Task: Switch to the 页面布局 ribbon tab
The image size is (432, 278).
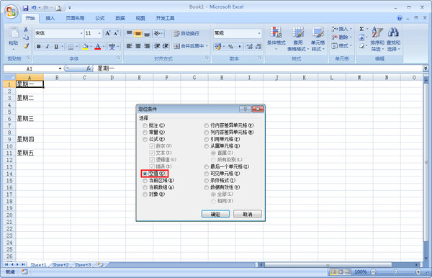Action: point(75,18)
